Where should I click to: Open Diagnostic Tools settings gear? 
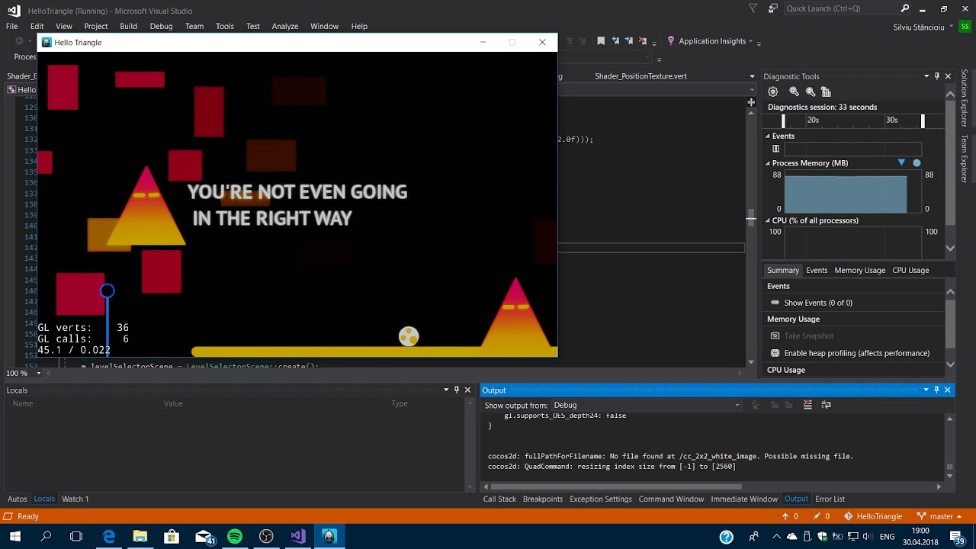[x=773, y=91]
